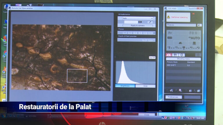
Task: Click the white balance eyedropper tool
Action: coord(150,22)
